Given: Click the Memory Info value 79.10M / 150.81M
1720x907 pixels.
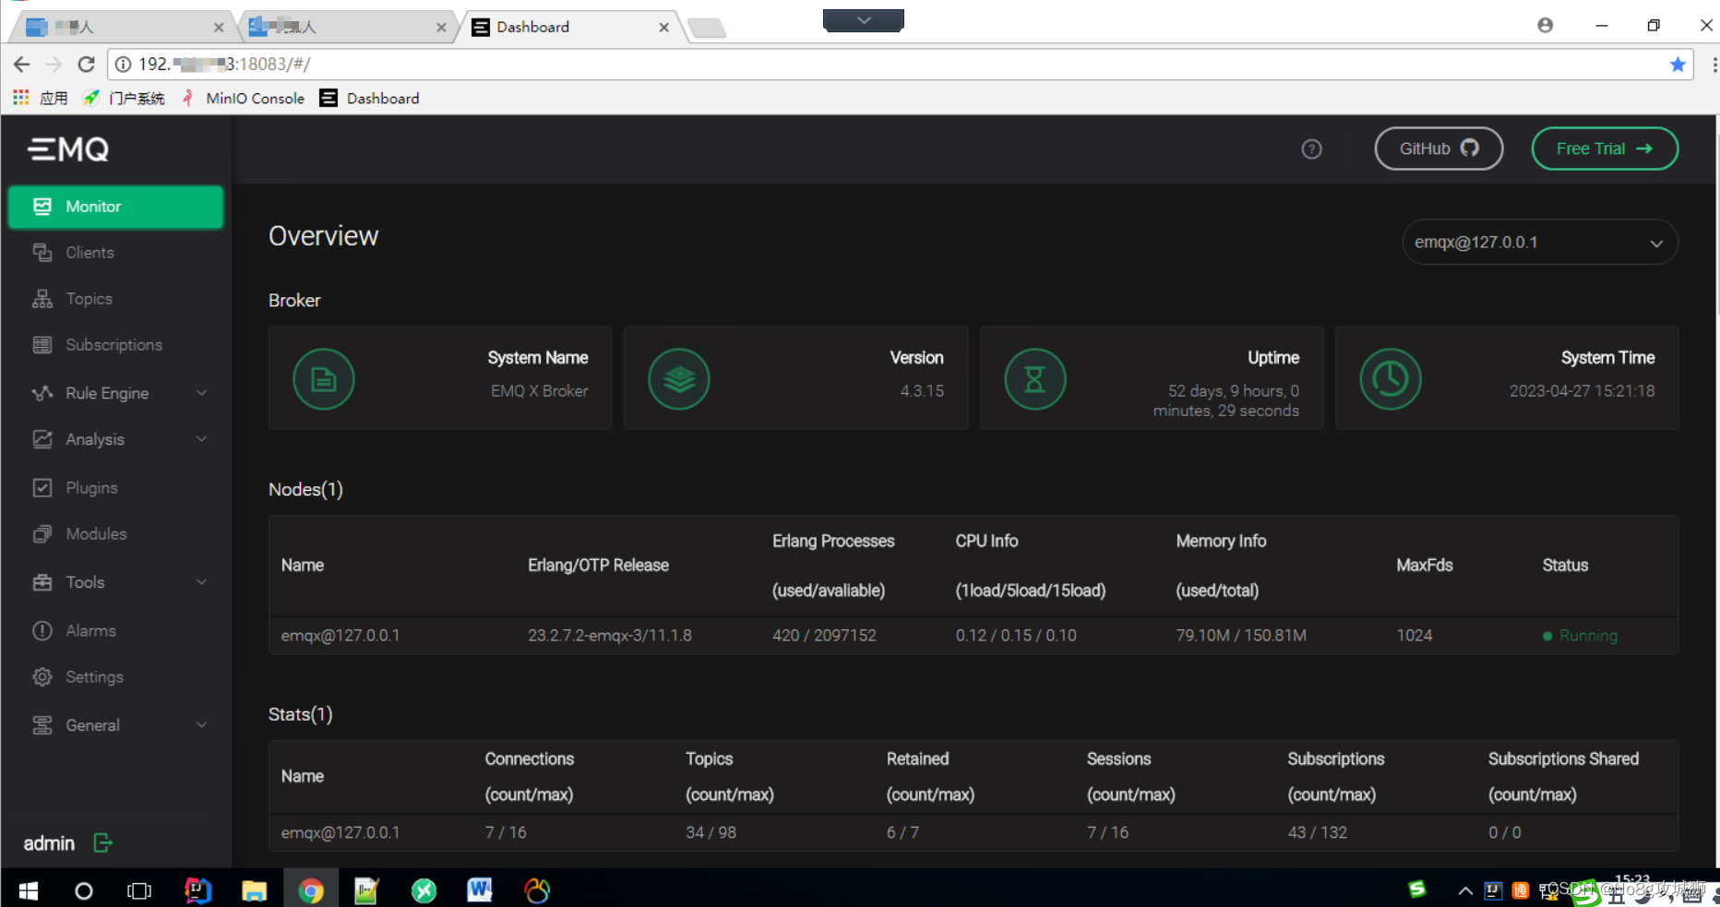Looking at the screenshot, I should click(1241, 636).
